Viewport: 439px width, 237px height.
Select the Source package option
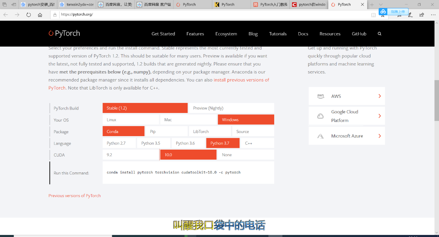[253, 131]
